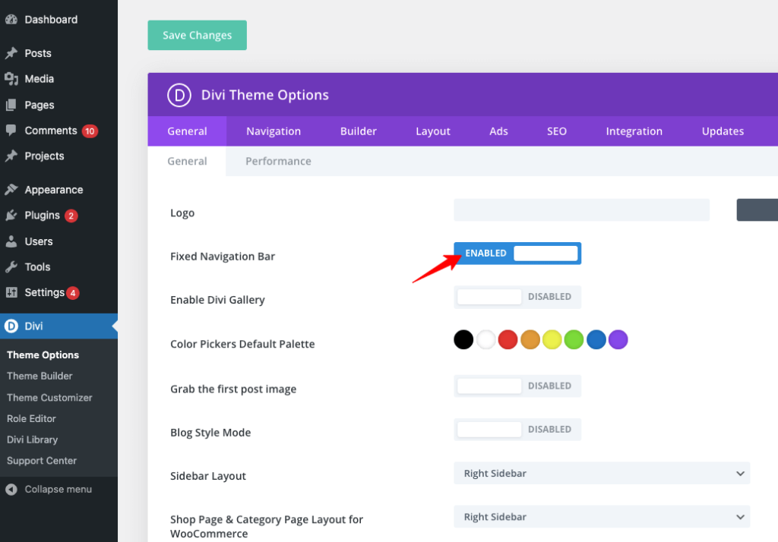Viewport: 778px width, 542px height.
Task: Select the green palette swatch
Action: (574, 339)
